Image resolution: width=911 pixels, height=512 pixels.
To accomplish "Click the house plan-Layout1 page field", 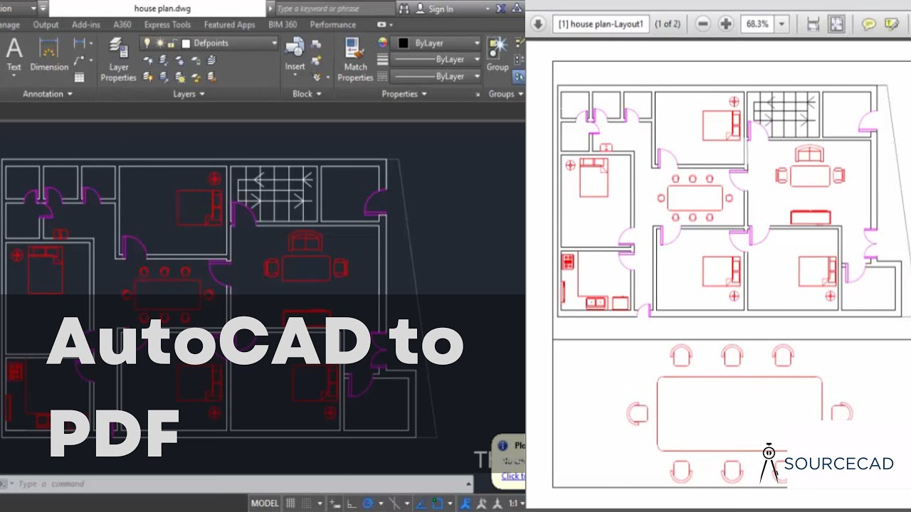I will [x=600, y=23].
